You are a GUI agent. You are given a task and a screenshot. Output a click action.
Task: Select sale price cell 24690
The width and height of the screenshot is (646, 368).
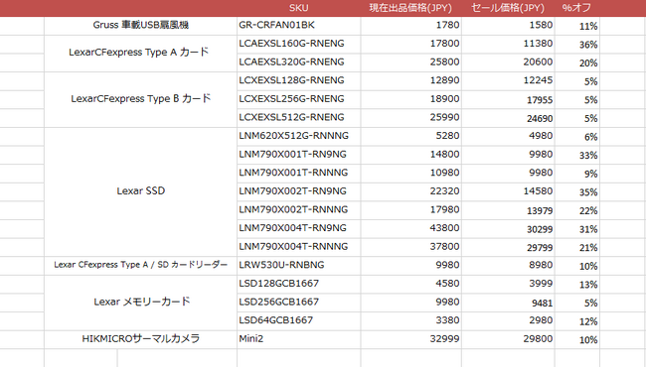click(x=508, y=118)
